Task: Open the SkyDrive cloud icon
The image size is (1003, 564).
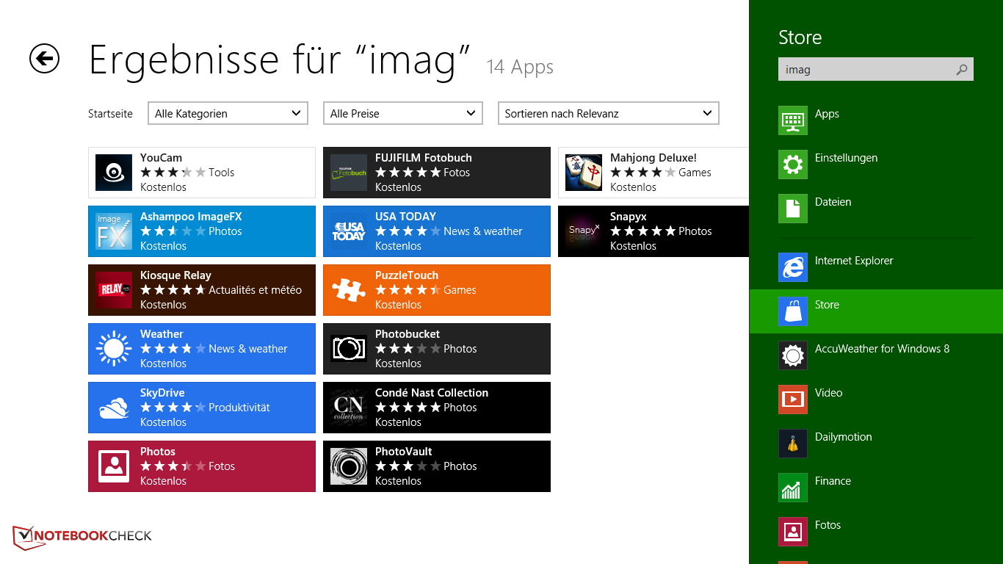Action: pyautogui.click(x=114, y=408)
